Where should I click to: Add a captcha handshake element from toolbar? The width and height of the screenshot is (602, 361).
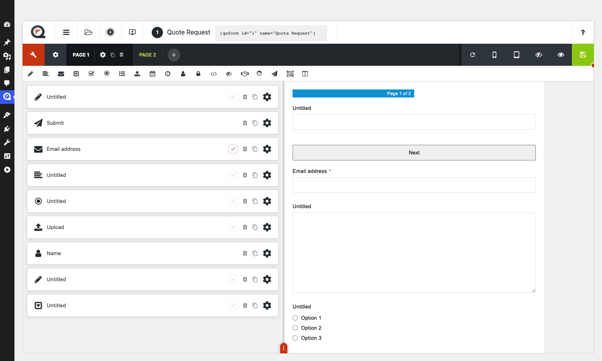point(244,74)
